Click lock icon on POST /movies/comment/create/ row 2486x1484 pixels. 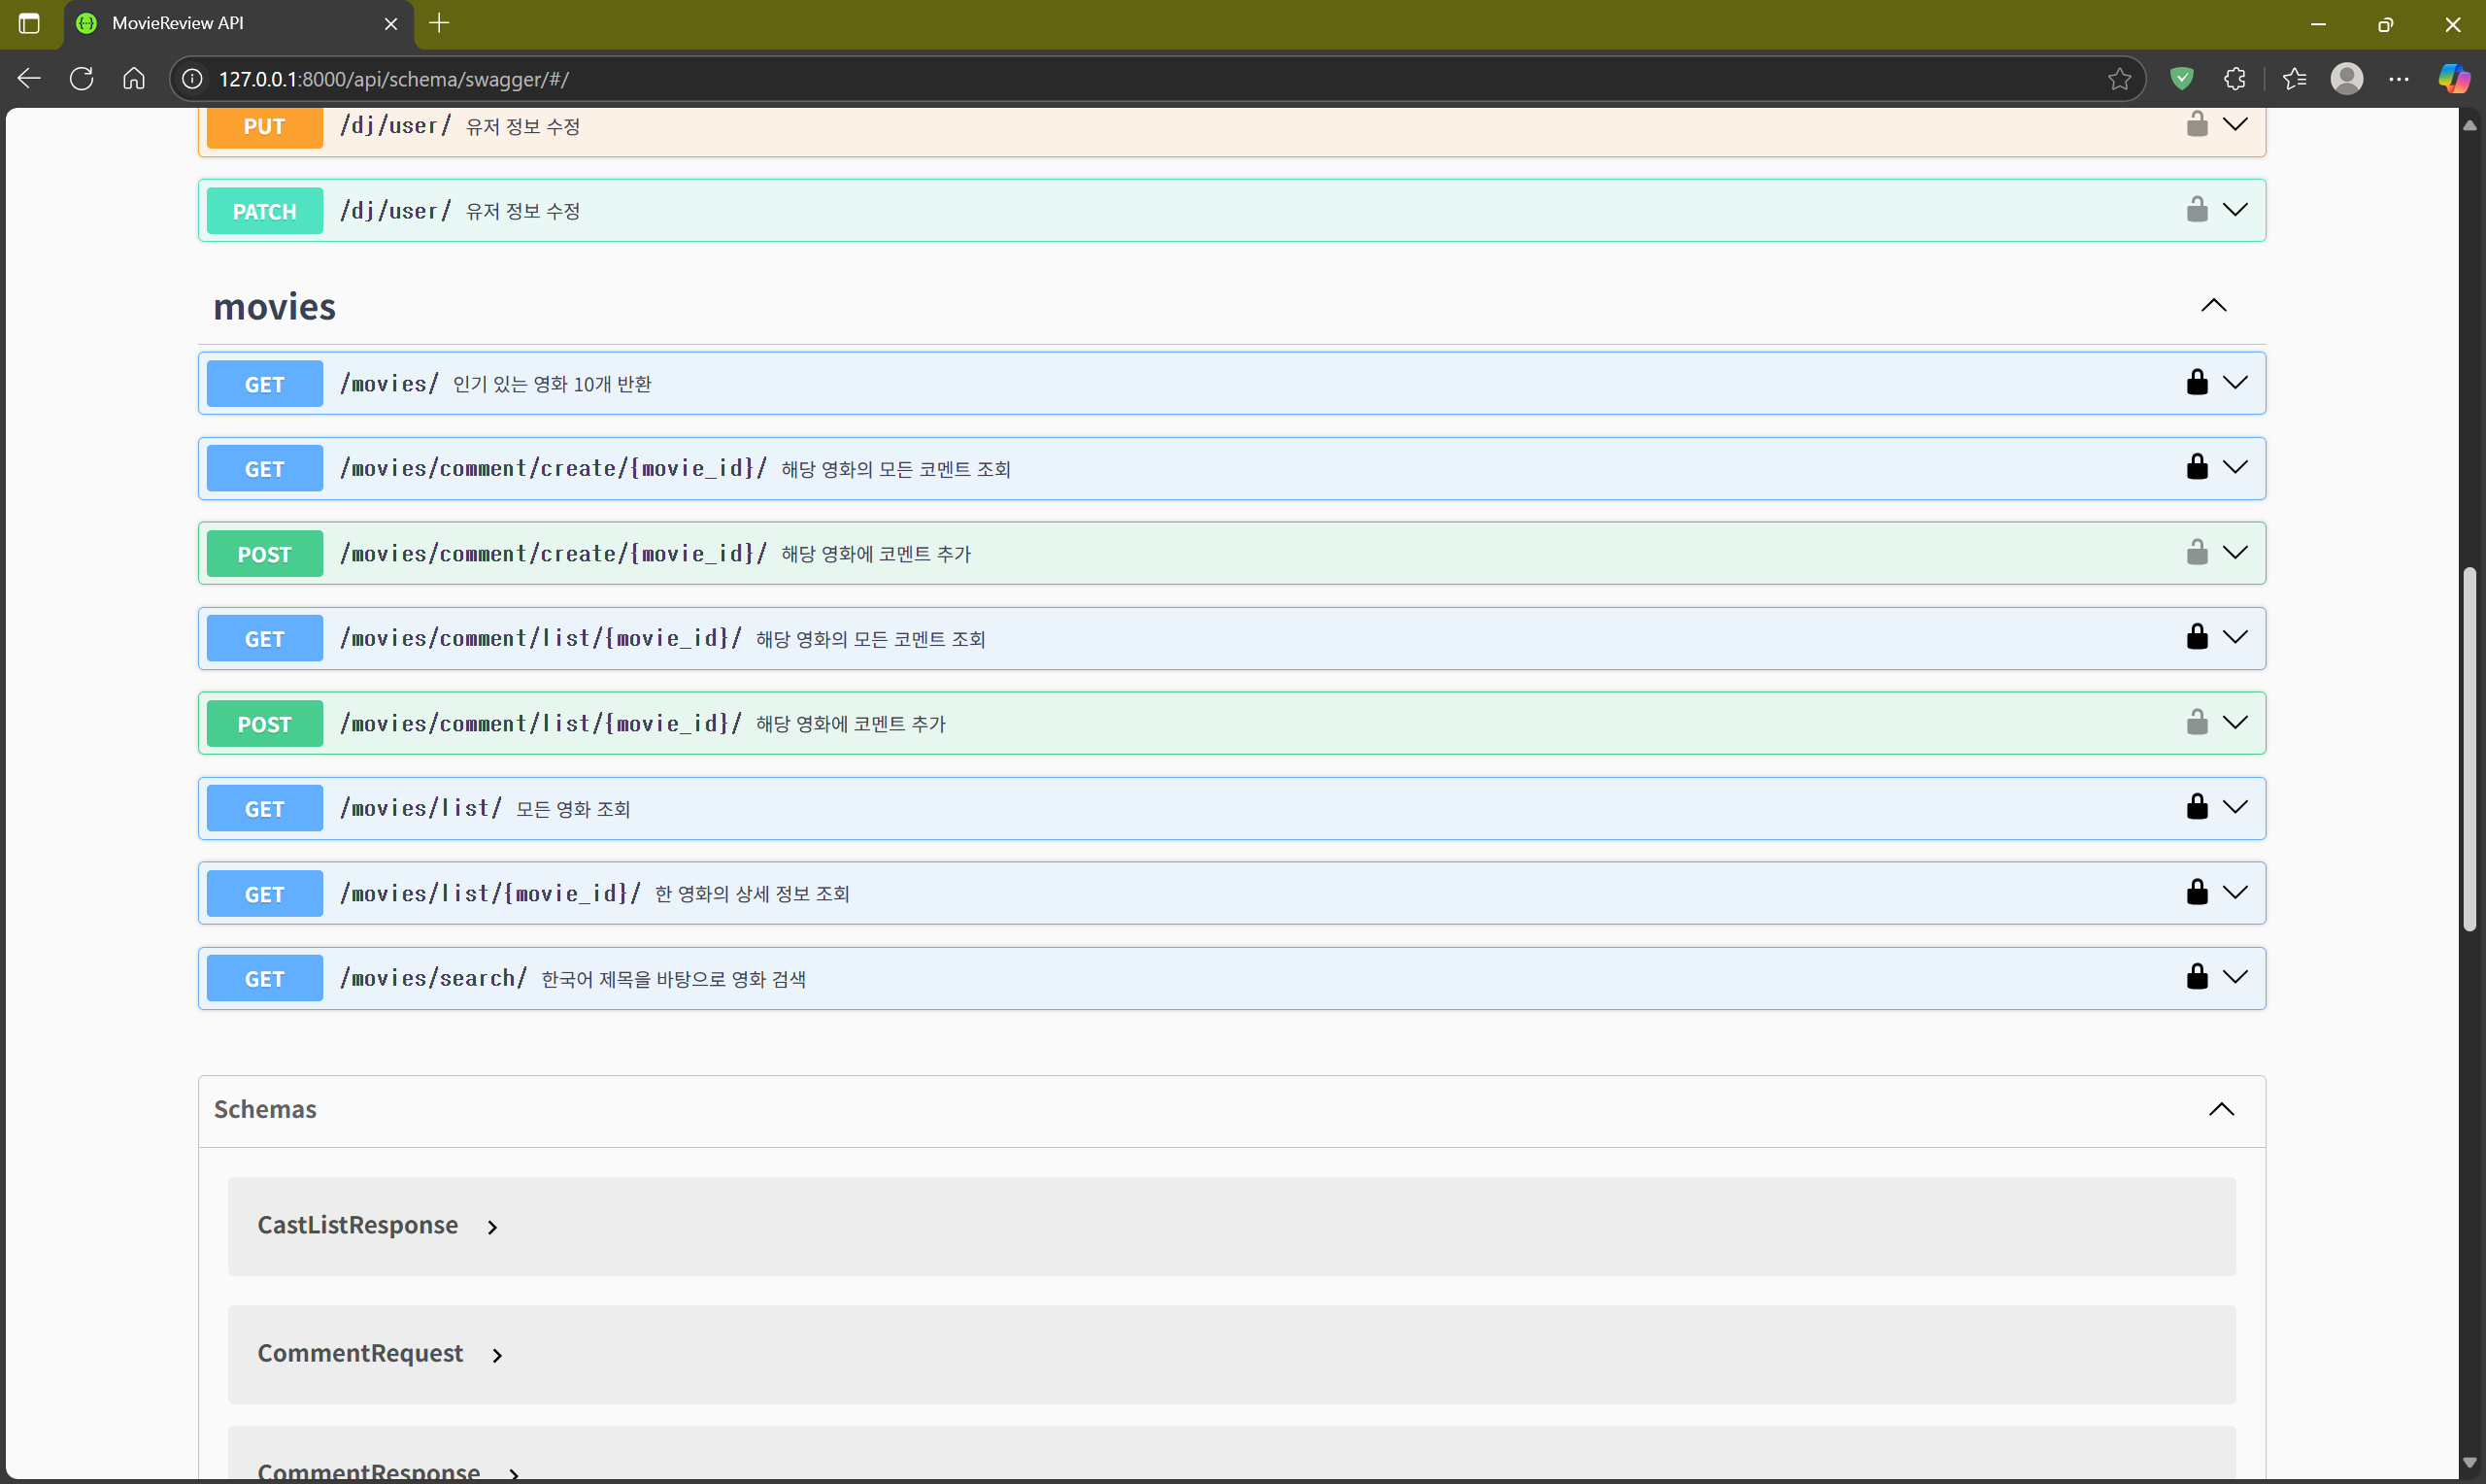(2196, 552)
